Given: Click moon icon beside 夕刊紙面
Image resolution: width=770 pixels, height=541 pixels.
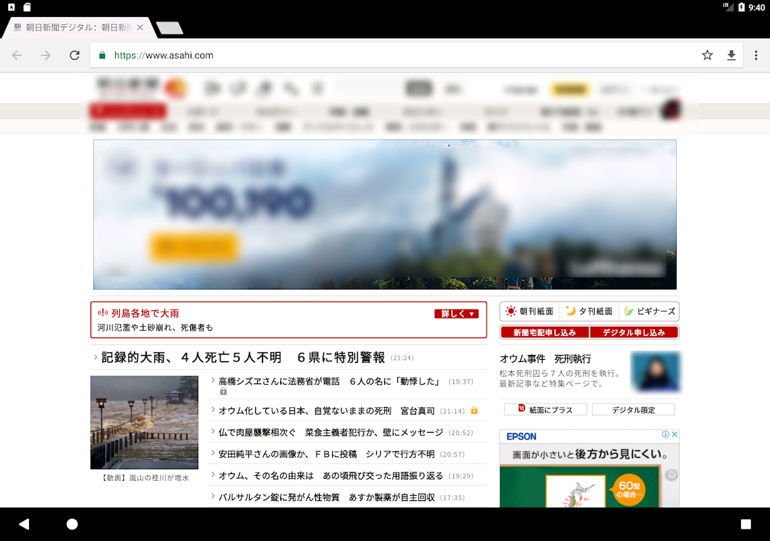Looking at the screenshot, I should tap(570, 311).
